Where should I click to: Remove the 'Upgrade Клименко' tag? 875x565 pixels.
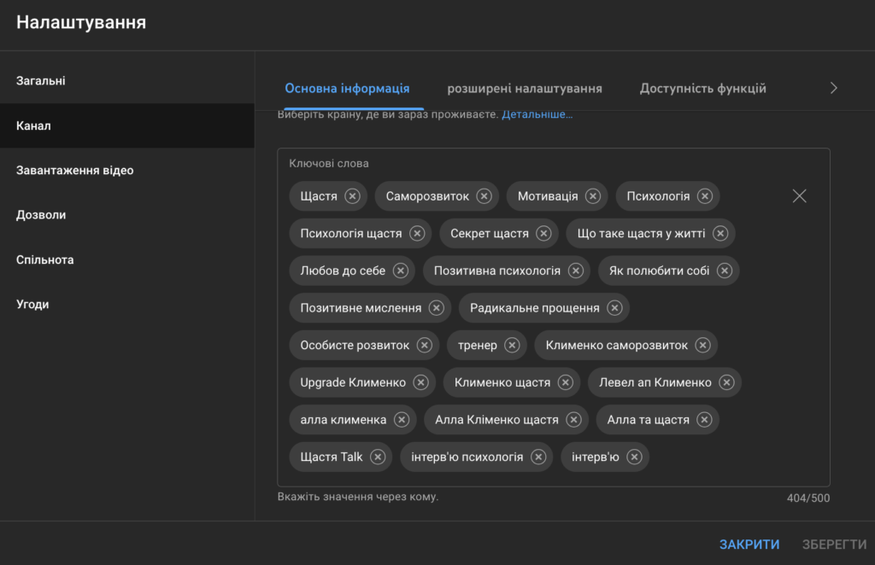click(420, 382)
